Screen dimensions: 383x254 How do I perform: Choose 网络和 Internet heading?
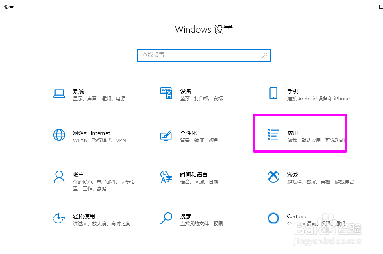pos(91,133)
